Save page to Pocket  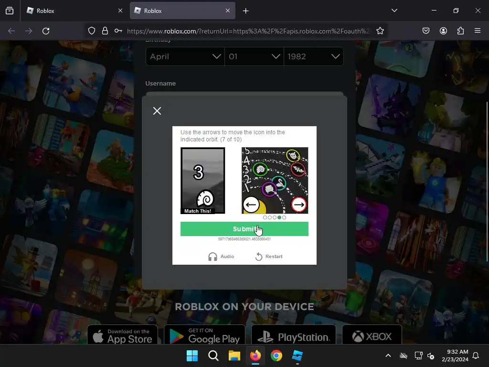(426, 31)
